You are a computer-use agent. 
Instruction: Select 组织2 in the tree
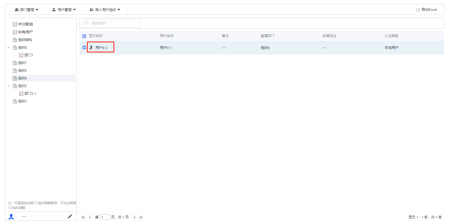(22, 86)
